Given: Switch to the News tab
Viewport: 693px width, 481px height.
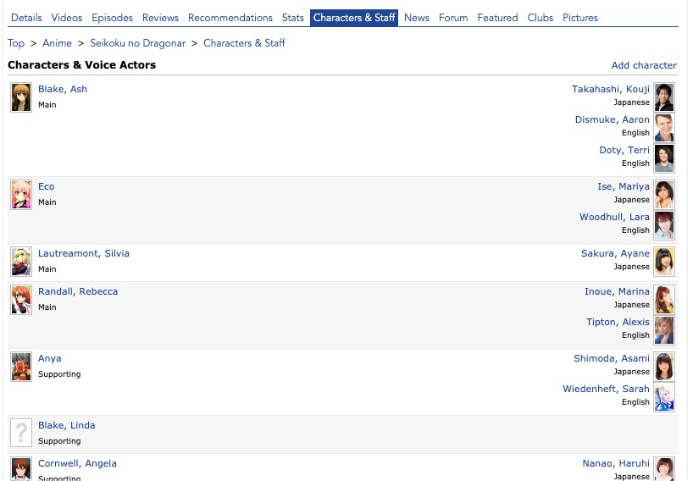Looking at the screenshot, I should [x=417, y=18].
